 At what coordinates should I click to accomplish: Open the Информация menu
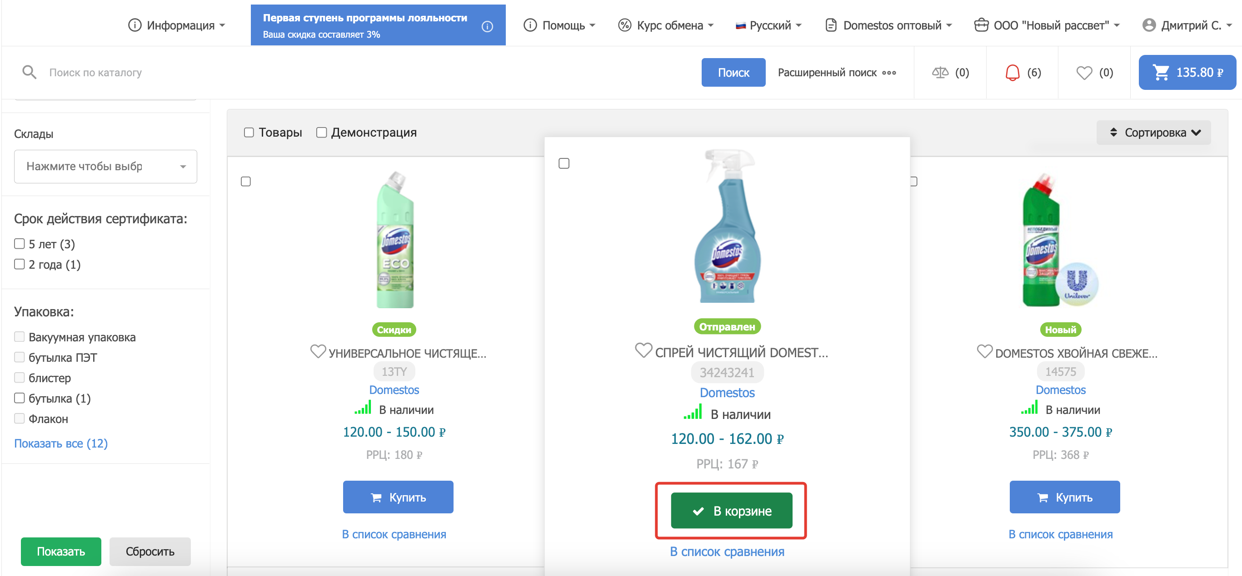coord(176,25)
